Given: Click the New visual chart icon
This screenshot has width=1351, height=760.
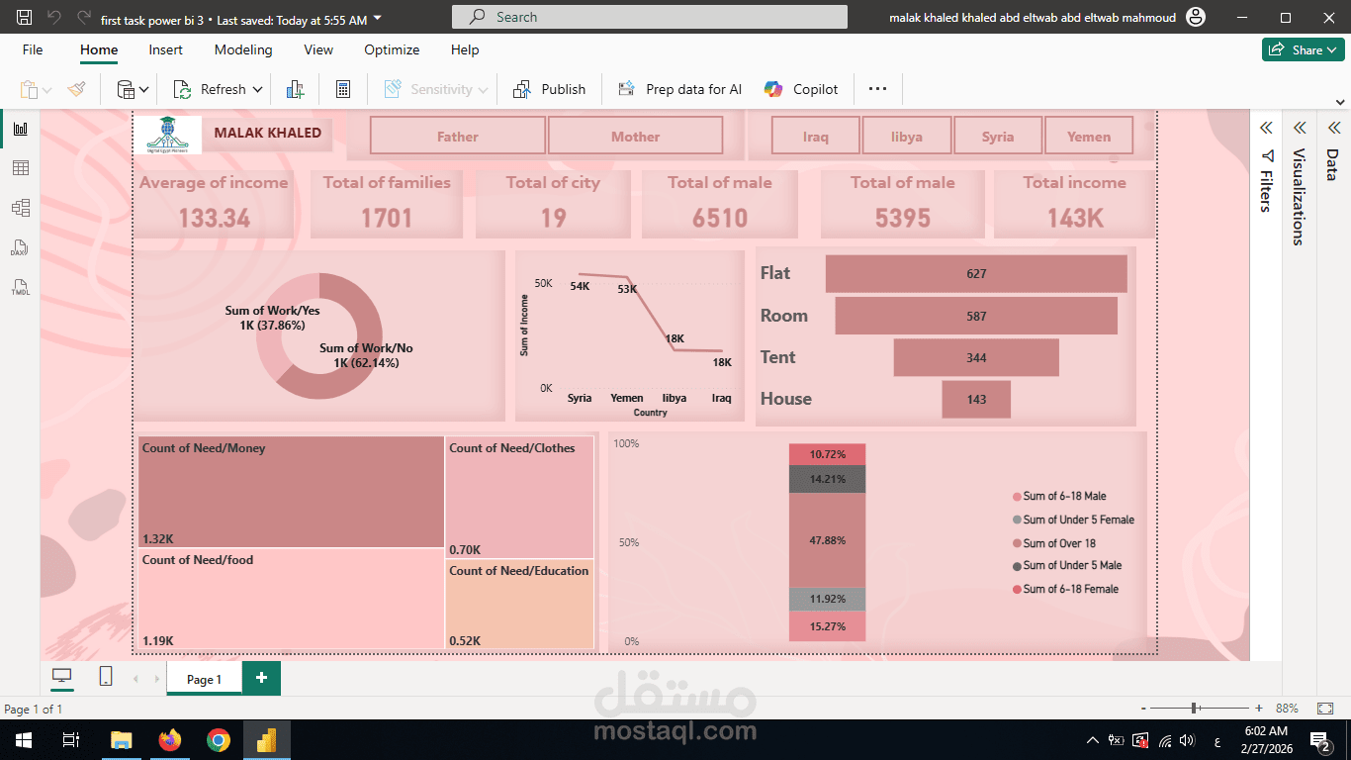Looking at the screenshot, I should tap(295, 89).
